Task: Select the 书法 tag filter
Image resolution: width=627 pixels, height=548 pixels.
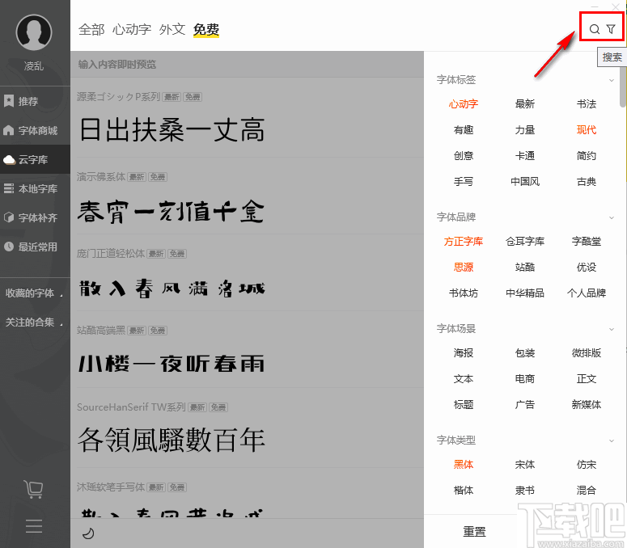Action: [587, 104]
